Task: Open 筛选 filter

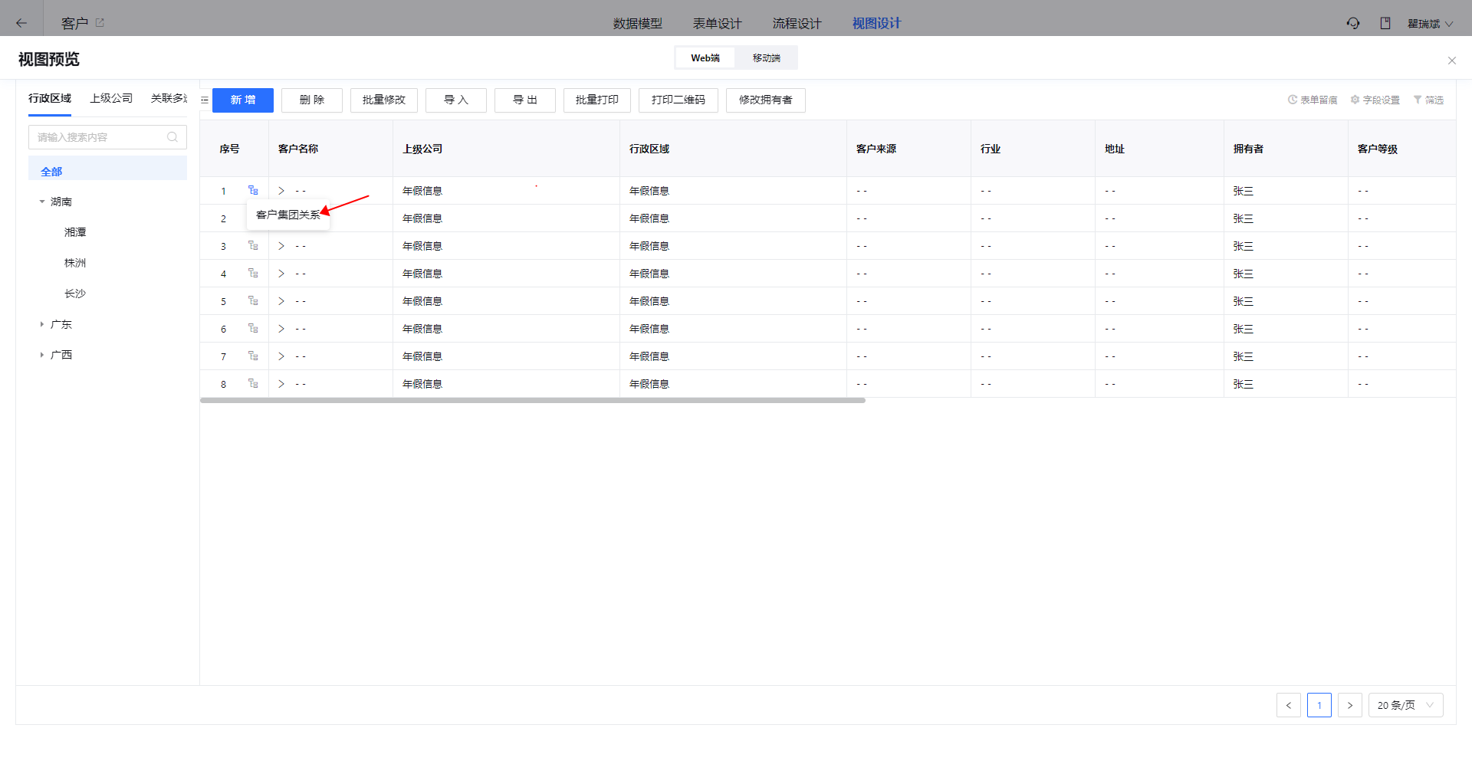Action: (x=1428, y=100)
